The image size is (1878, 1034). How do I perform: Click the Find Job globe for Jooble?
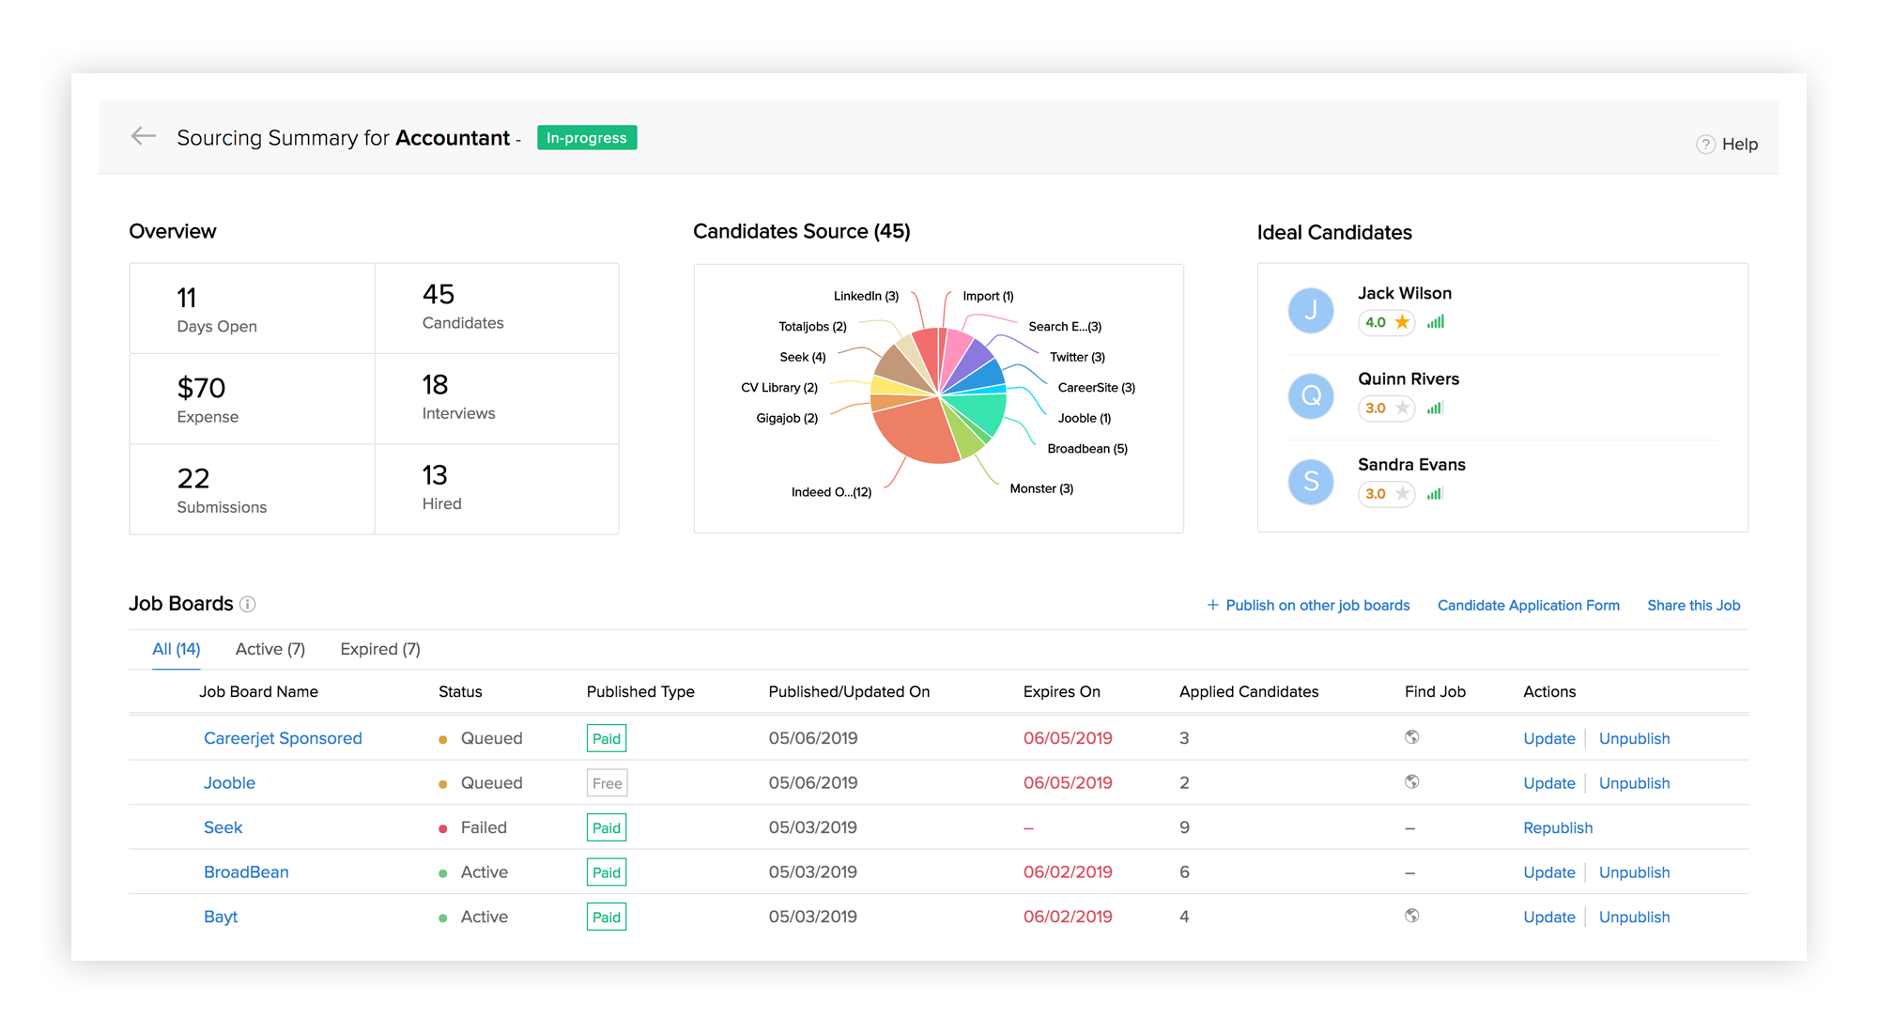coord(1411,782)
